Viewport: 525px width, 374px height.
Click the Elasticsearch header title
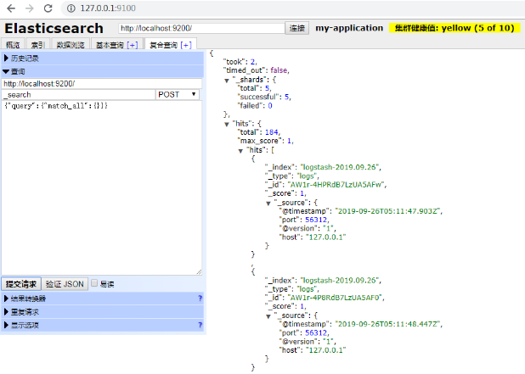coord(54,28)
